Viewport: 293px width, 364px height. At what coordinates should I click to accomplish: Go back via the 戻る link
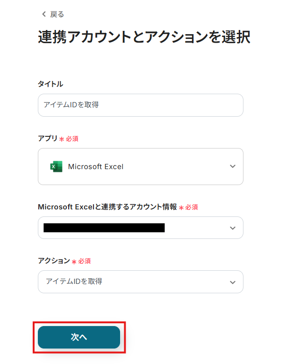(57, 14)
